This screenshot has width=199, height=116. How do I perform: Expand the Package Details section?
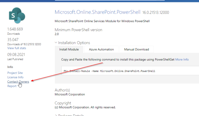(56, 115)
